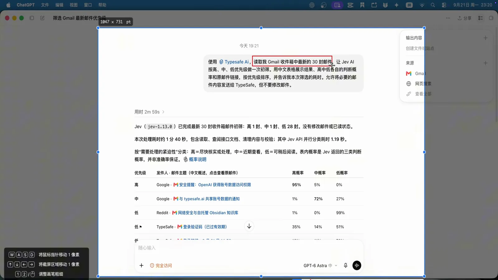Click the 72% medium probability cell
Image resolution: width=498 pixels, height=280 pixels.
point(318,199)
